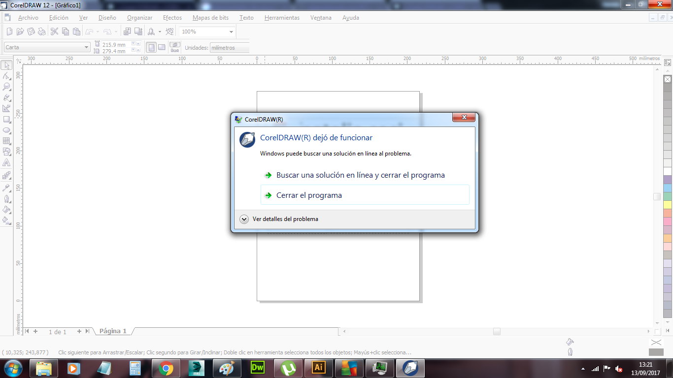The height and width of the screenshot is (378, 673).
Task: Select the Freehand drawing tool
Action: pos(6,97)
